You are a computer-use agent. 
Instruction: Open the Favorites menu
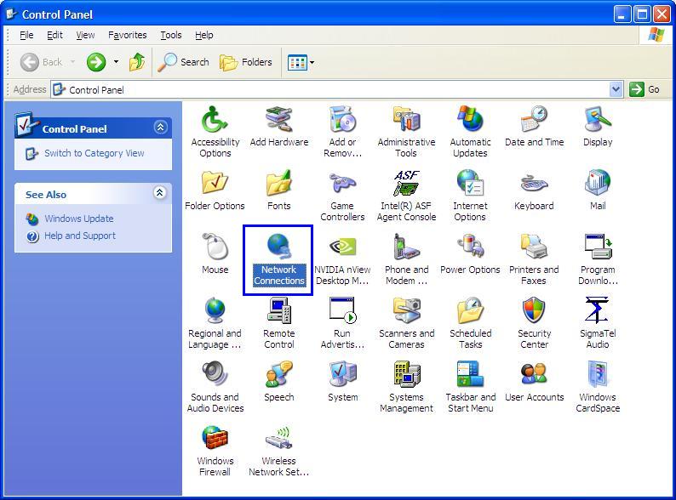pos(127,35)
